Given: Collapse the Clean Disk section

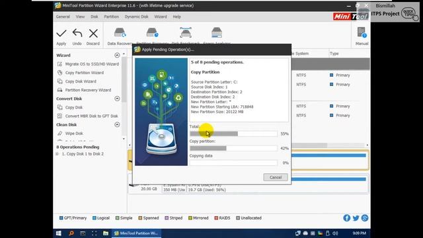Looking at the screenshot, I should point(117,124).
